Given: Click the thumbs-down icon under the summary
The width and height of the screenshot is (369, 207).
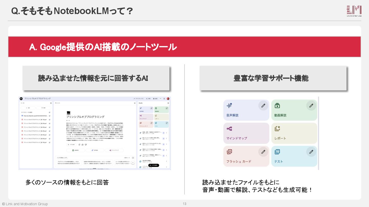Looking at the screenshot, I should coord(86,145).
